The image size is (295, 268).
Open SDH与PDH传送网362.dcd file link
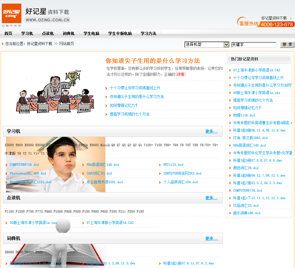point(182,173)
